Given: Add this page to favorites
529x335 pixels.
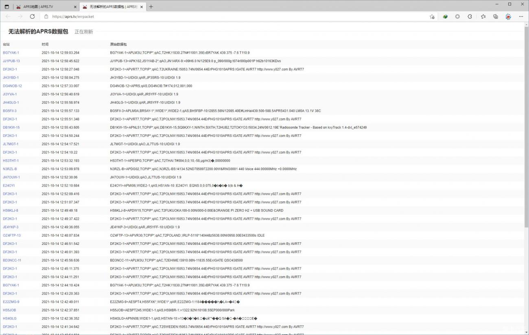Looking at the screenshot, I should [x=432, y=17].
